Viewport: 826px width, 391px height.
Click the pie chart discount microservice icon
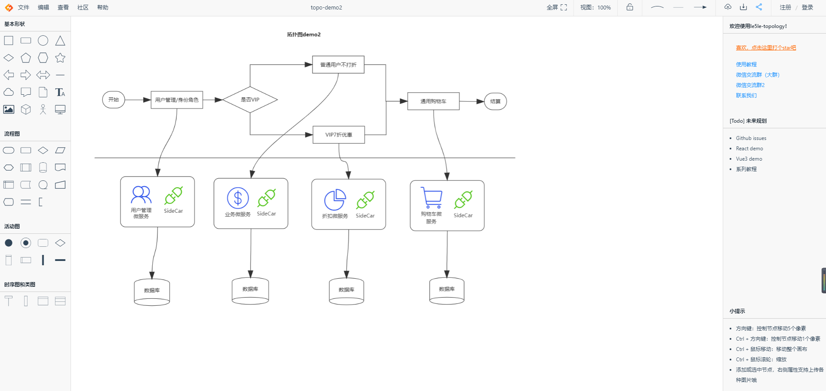tap(335, 200)
